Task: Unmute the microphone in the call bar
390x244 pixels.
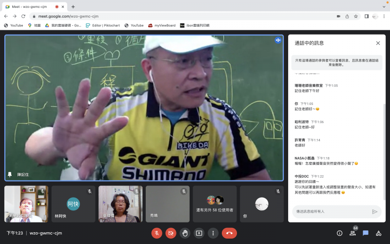Action: 156,233
